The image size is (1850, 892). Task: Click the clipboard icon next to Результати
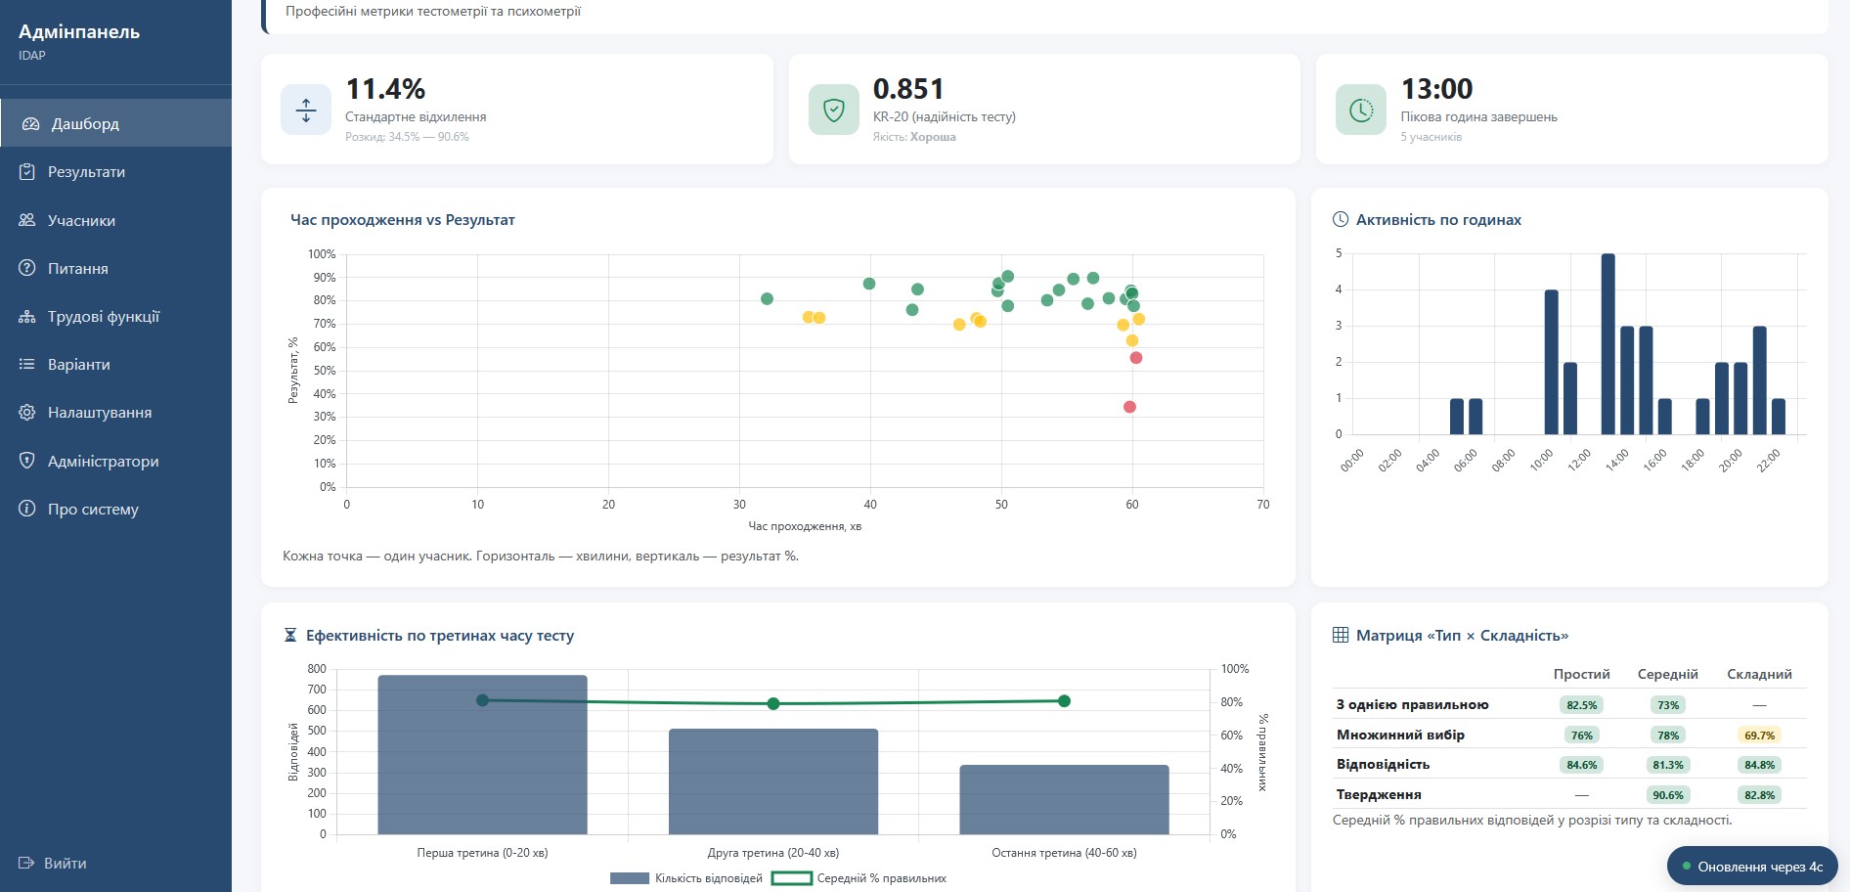click(x=27, y=172)
